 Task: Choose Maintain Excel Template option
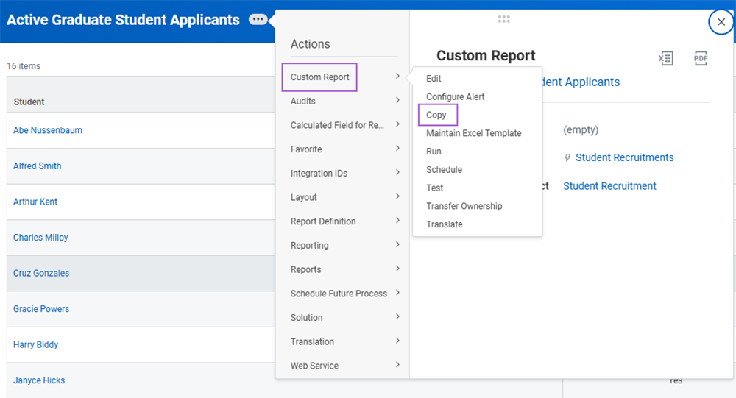pos(473,133)
